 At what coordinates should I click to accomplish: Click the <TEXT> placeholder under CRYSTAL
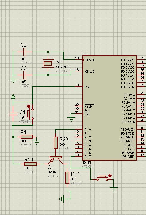[x=62, y=71]
